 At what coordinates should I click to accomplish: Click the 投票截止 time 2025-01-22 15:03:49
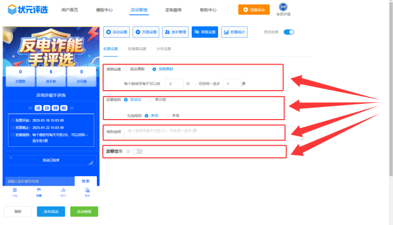point(48,127)
